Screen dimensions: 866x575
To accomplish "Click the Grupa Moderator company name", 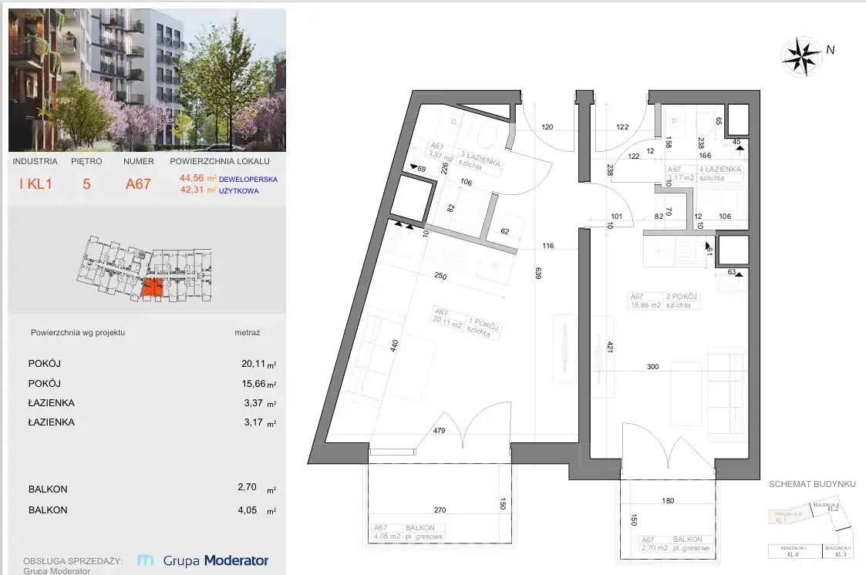I will (216, 561).
